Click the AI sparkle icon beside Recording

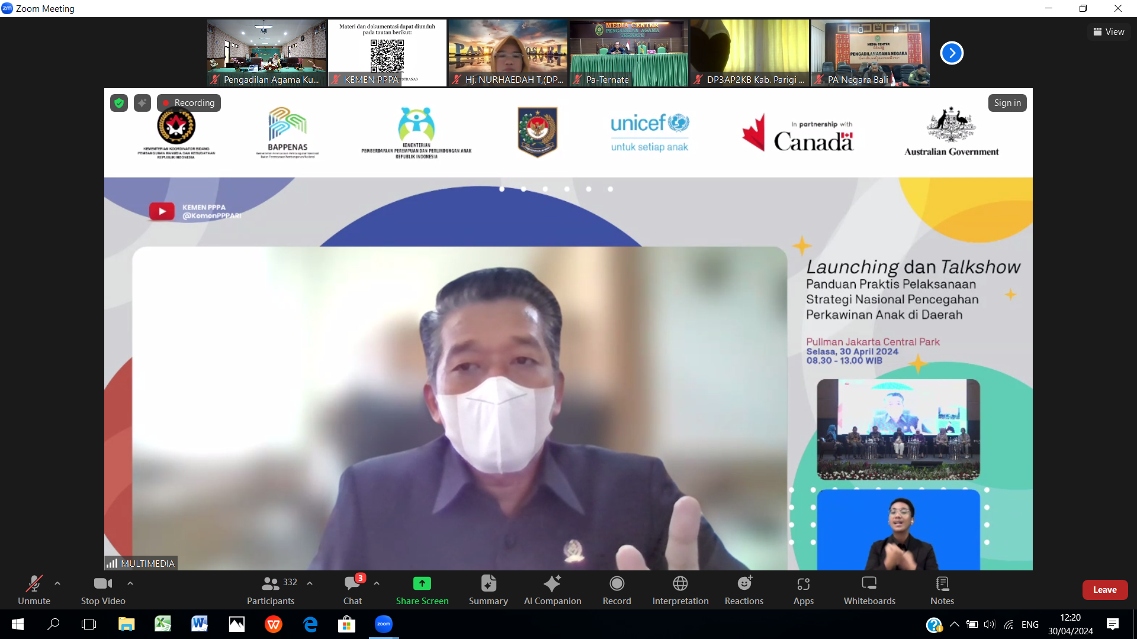pos(142,103)
